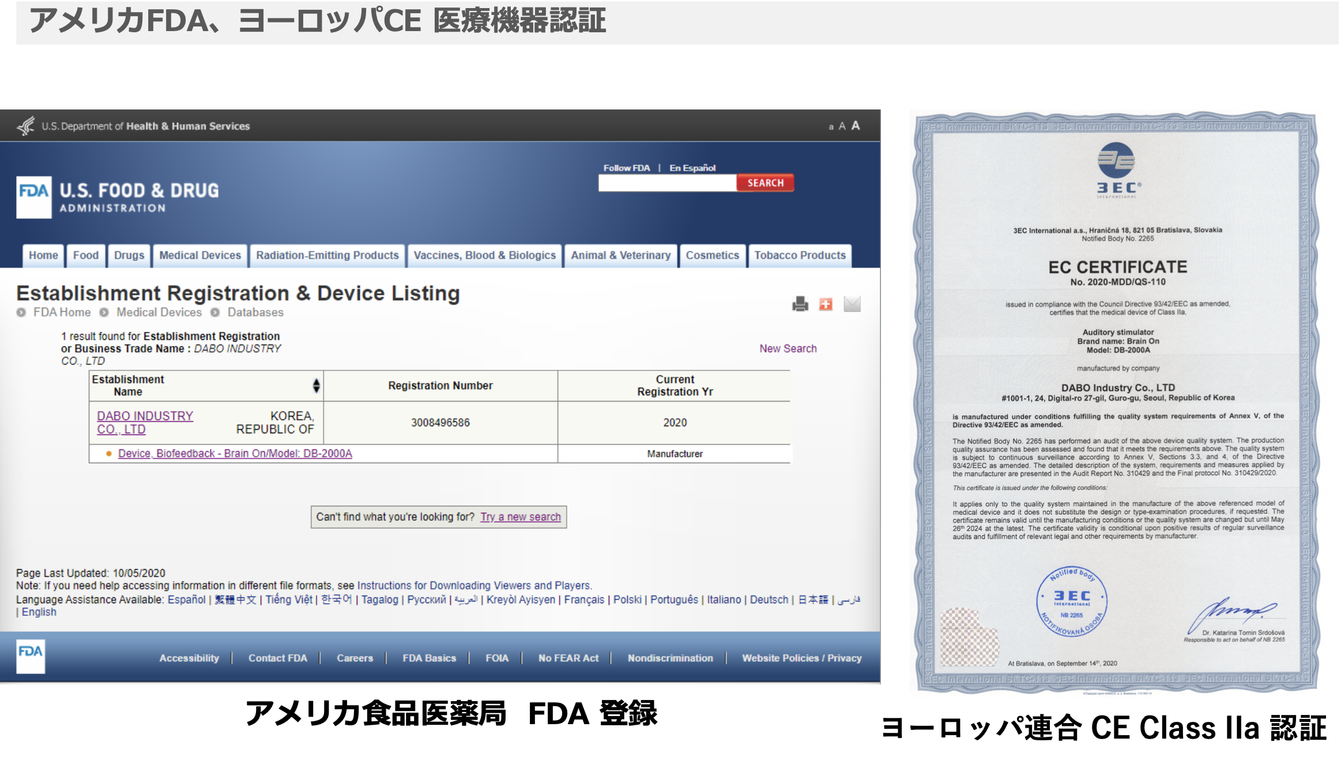Image resolution: width=1341 pixels, height=757 pixels.
Task: Click the red SEARCH button
Action: tap(765, 183)
